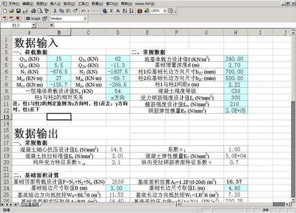Select the Format Painter brush
296x213 pixels.
pyautogui.click(x=75, y=11)
